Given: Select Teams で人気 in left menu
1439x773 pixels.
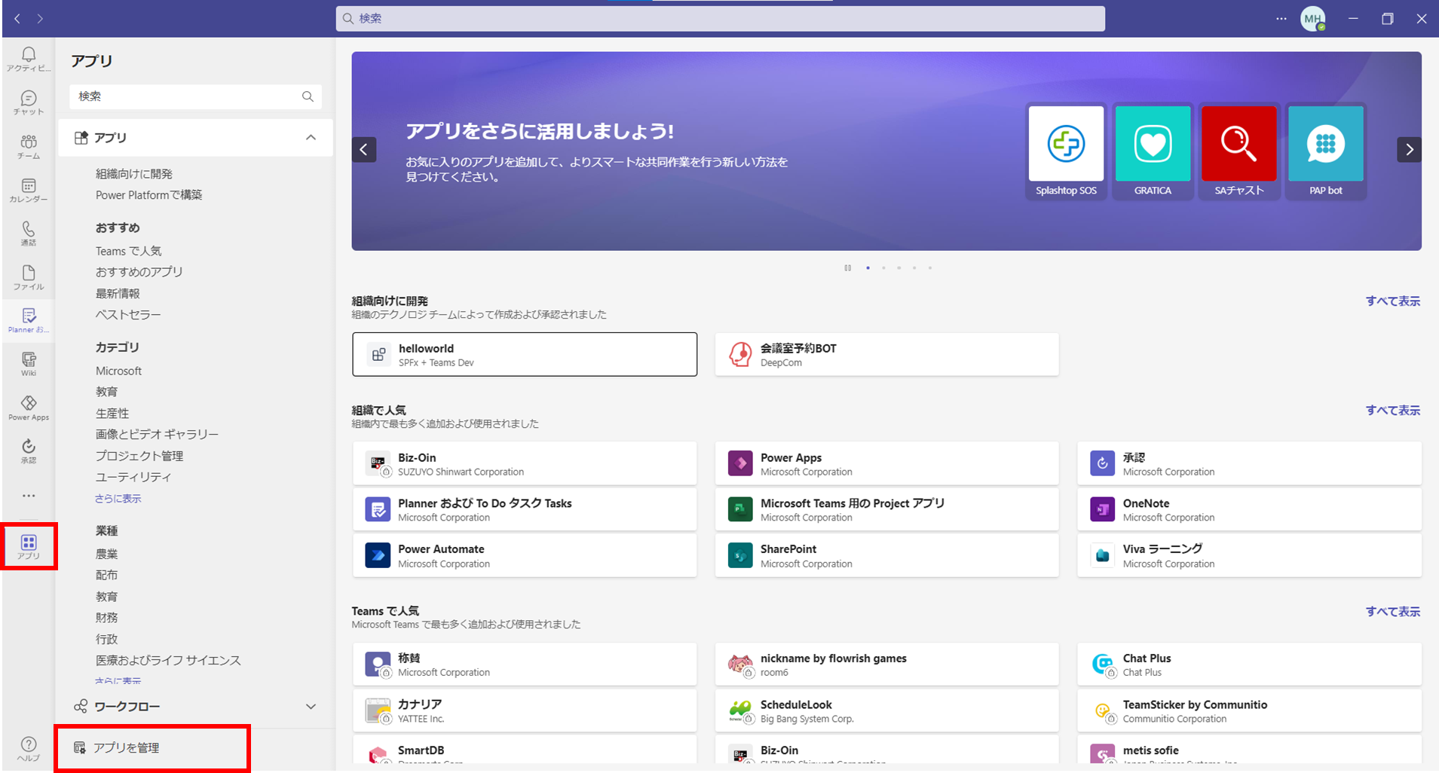Looking at the screenshot, I should (128, 251).
